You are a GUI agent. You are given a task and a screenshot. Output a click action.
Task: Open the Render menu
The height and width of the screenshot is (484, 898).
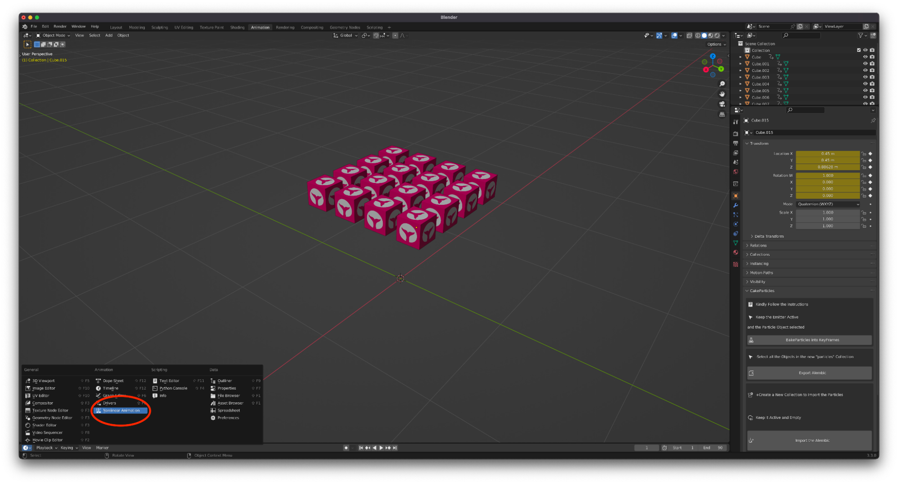pyautogui.click(x=60, y=27)
